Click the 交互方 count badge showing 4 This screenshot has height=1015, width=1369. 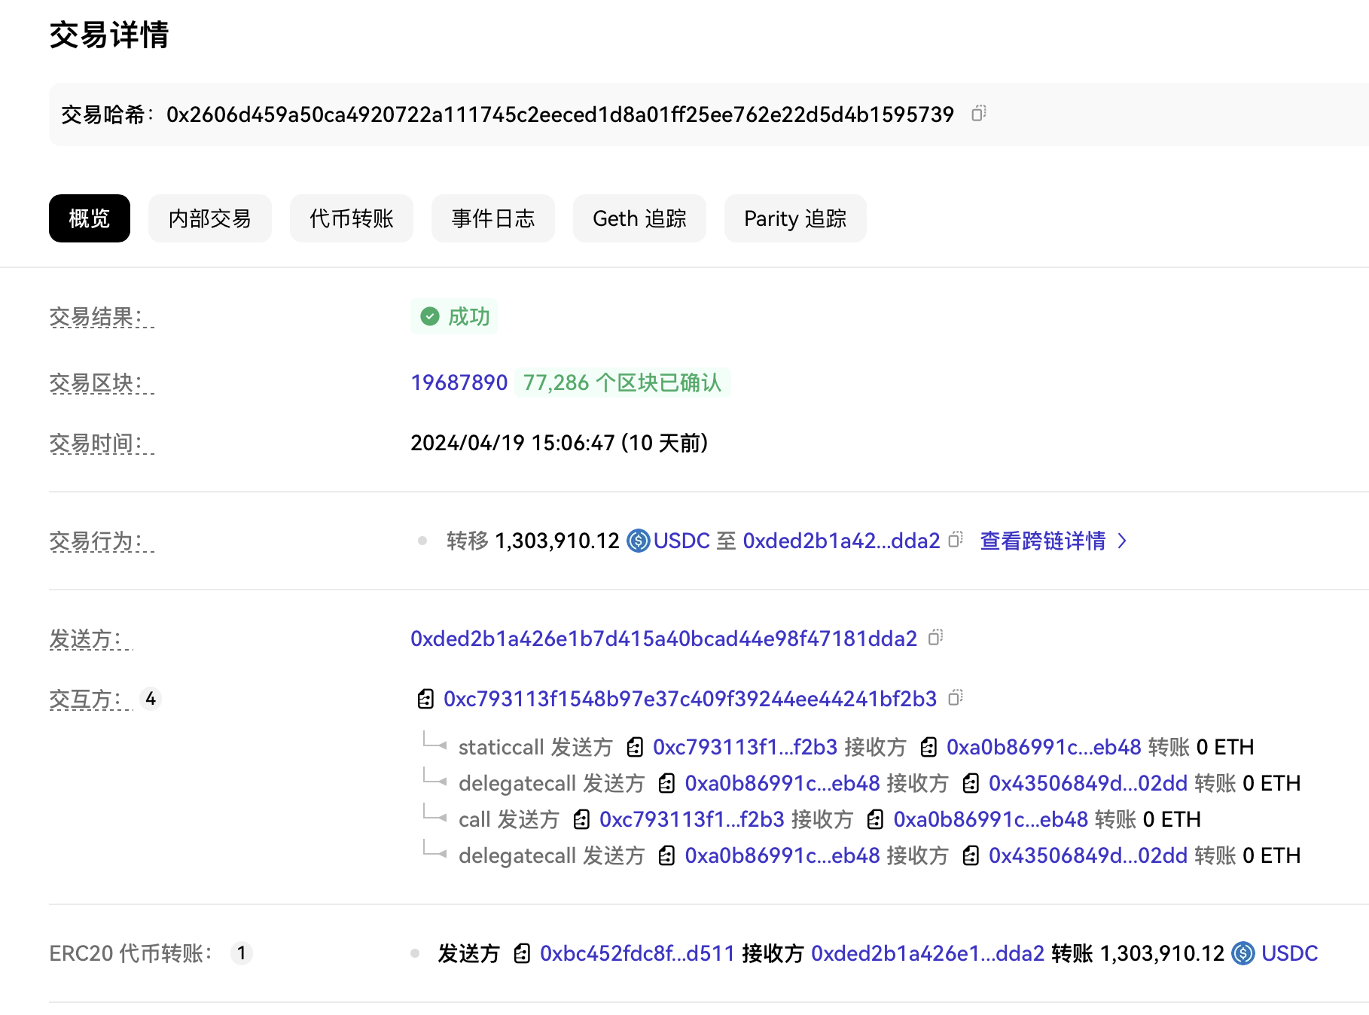tap(151, 699)
